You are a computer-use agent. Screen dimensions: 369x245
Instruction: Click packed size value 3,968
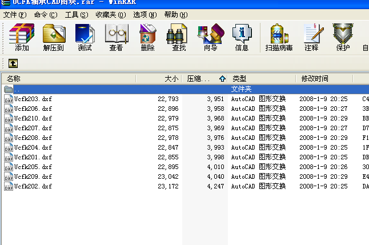[215, 118]
